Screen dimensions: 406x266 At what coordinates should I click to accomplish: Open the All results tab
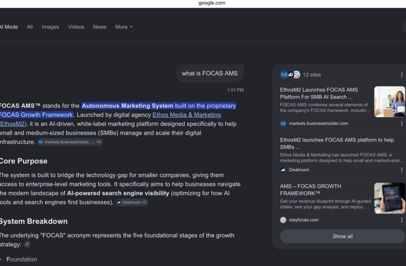(30, 27)
